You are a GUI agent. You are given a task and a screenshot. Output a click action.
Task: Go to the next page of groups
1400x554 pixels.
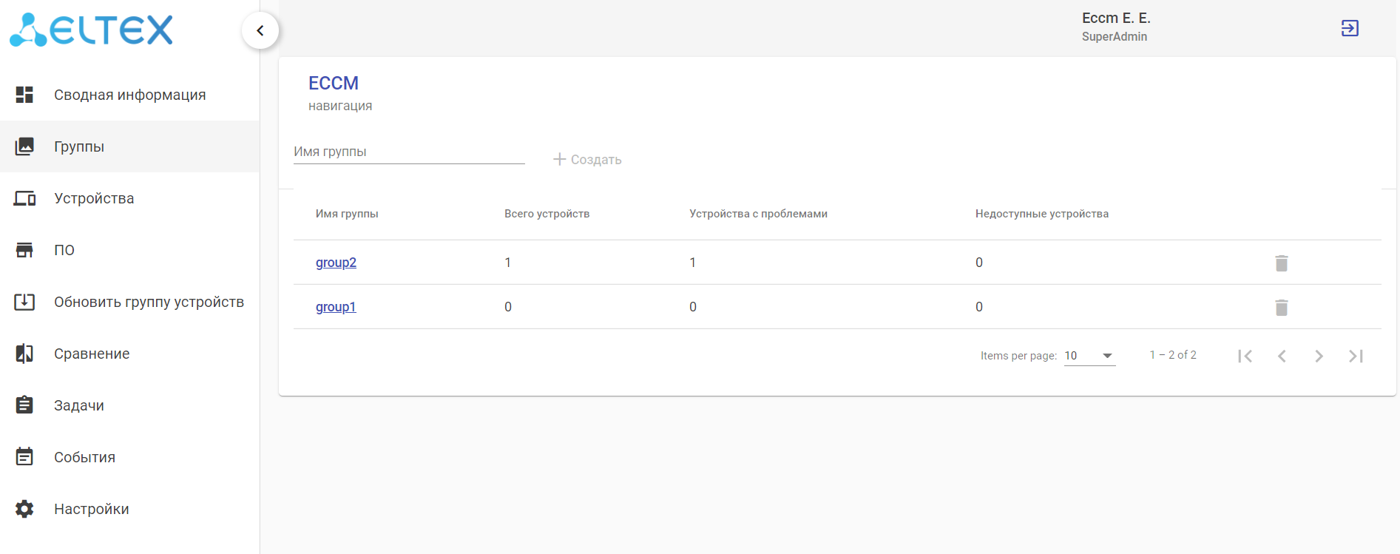click(x=1319, y=356)
